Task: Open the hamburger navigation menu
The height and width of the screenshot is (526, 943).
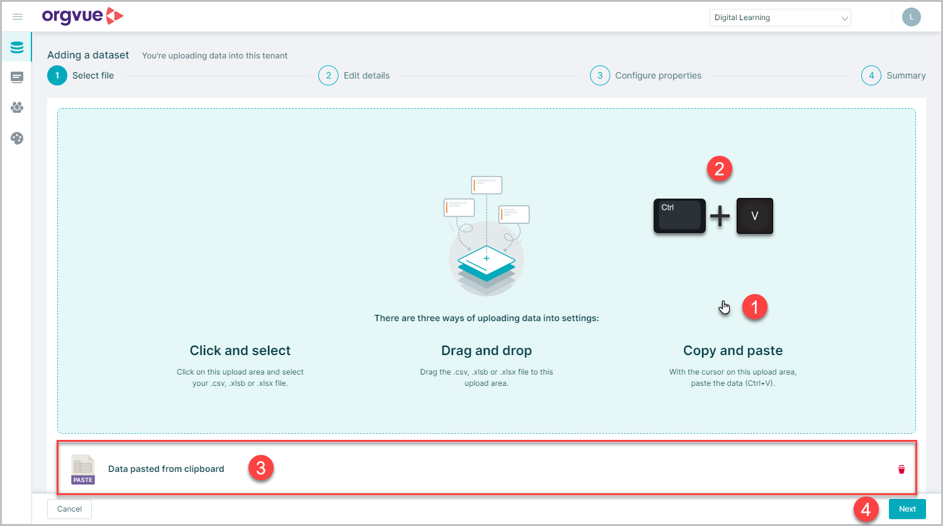Action: coord(18,17)
